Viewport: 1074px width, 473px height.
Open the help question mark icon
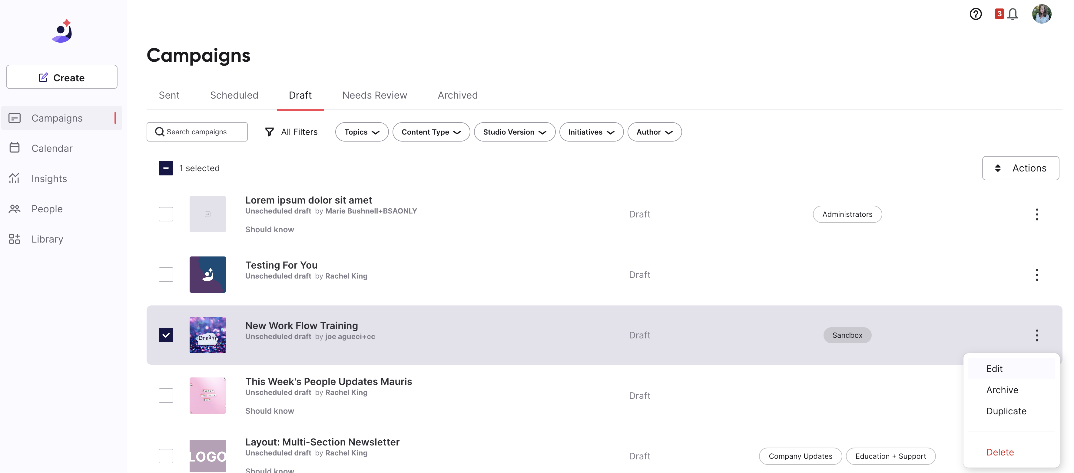975,14
